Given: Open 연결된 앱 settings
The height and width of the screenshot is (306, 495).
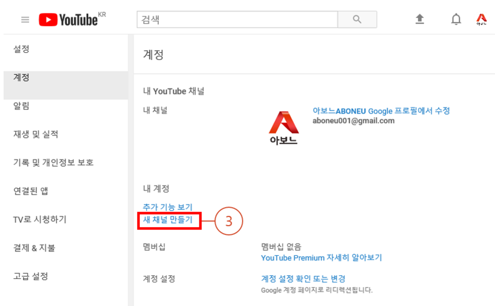Looking at the screenshot, I should (x=31, y=191).
